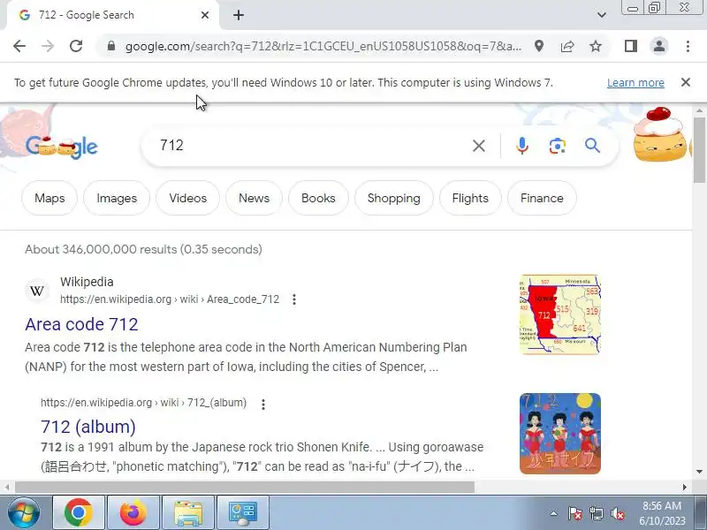
Task: Show Shopping results
Action: tap(393, 198)
